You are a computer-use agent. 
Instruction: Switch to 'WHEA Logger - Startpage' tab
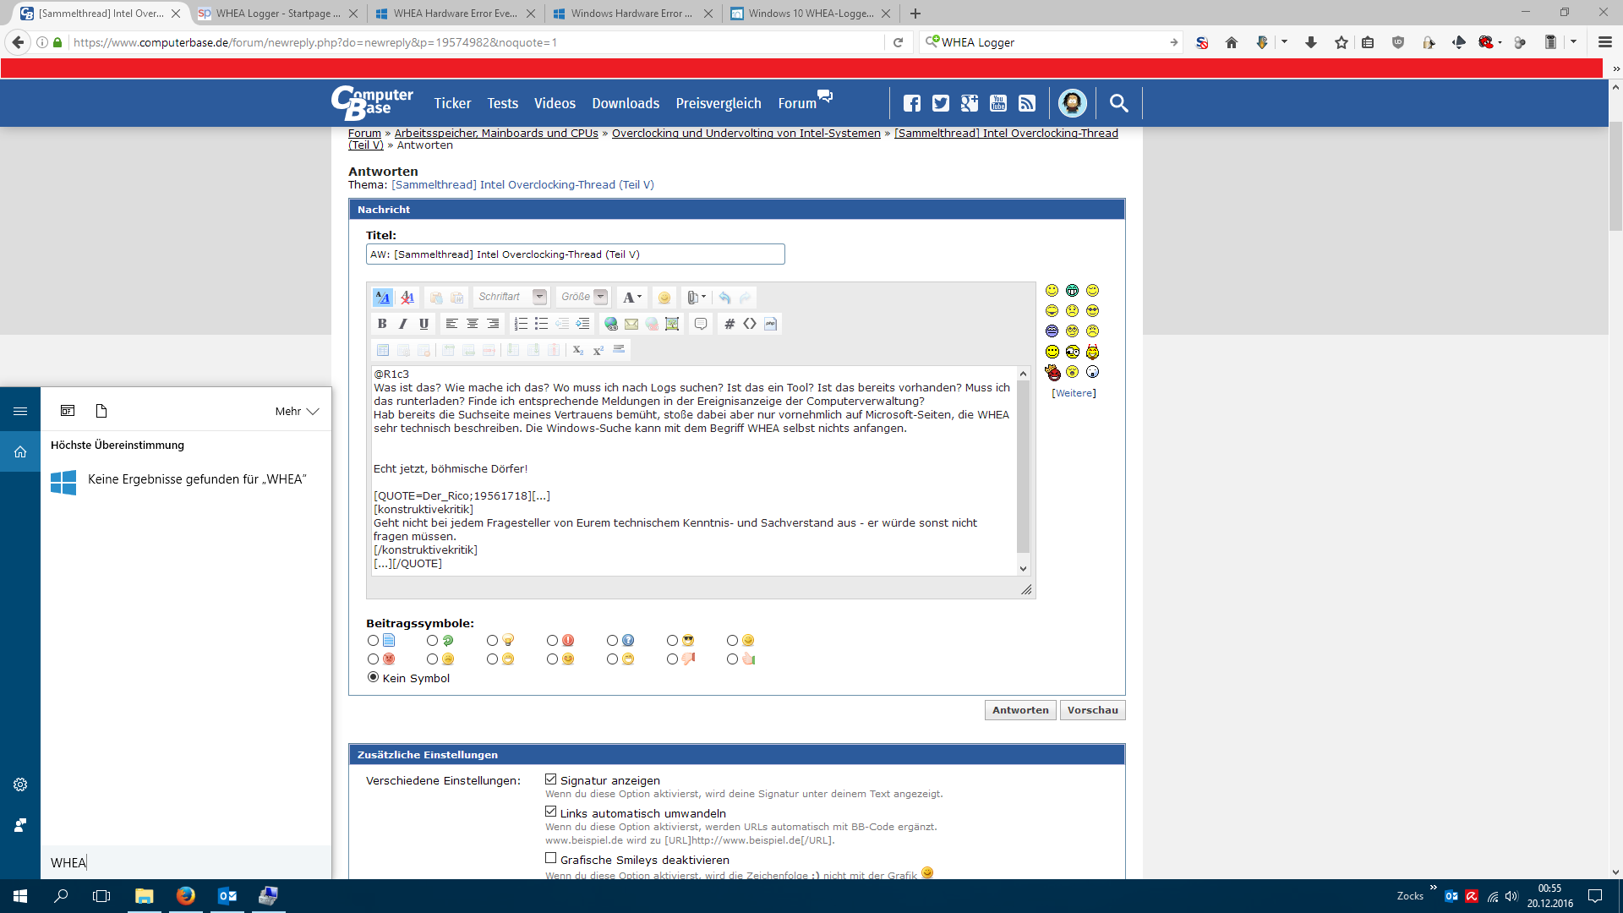pyautogui.click(x=270, y=14)
